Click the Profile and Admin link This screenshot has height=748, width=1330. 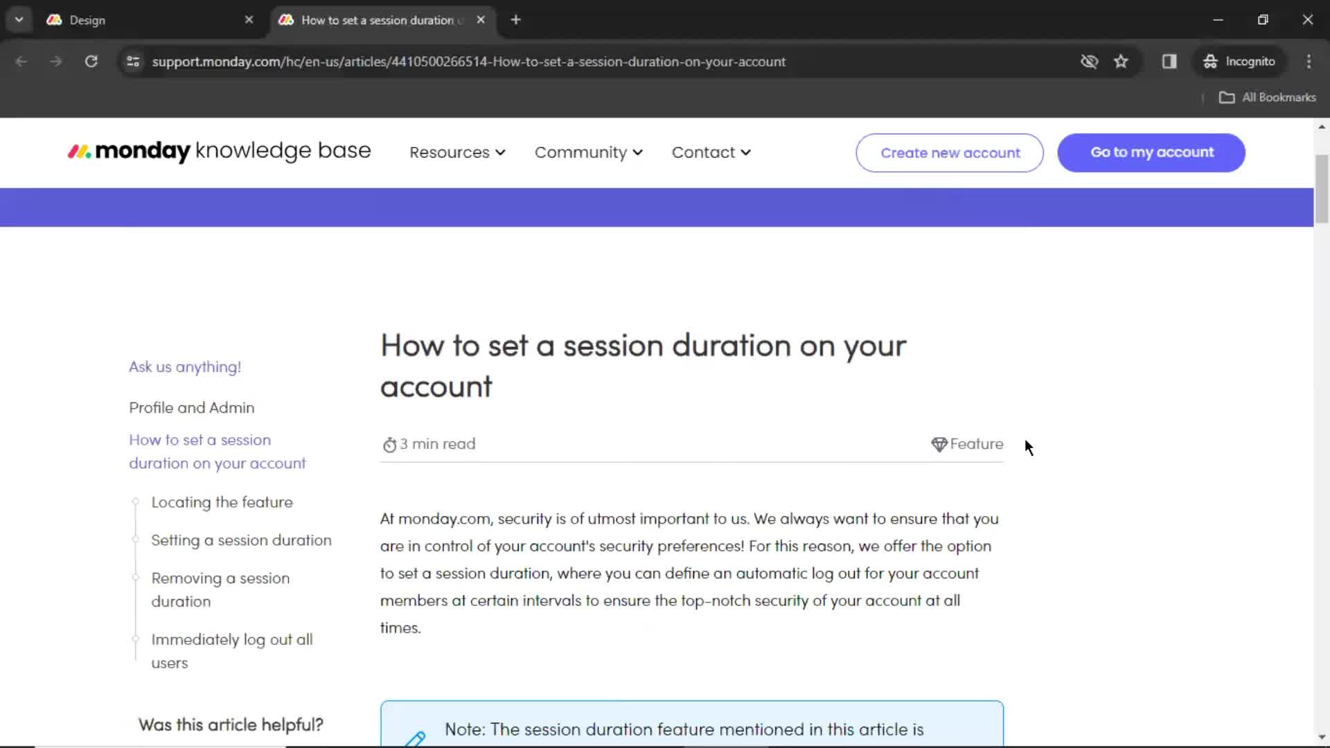click(191, 407)
